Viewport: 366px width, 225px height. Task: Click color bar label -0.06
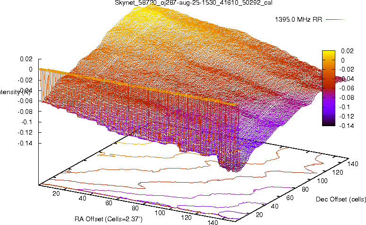(x=346, y=88)
